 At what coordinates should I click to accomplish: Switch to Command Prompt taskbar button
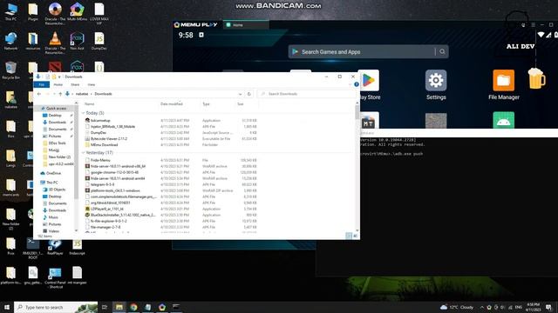click(x=176, y=307)
